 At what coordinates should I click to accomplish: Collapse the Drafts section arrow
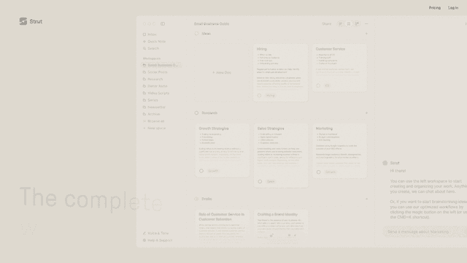(x=366, y=199)
